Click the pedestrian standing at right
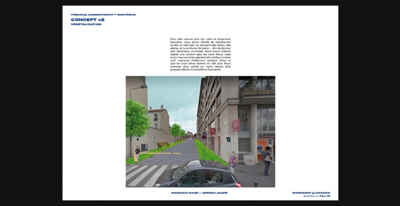The height and width of the screenshot is (206, 400). point(267,160)
